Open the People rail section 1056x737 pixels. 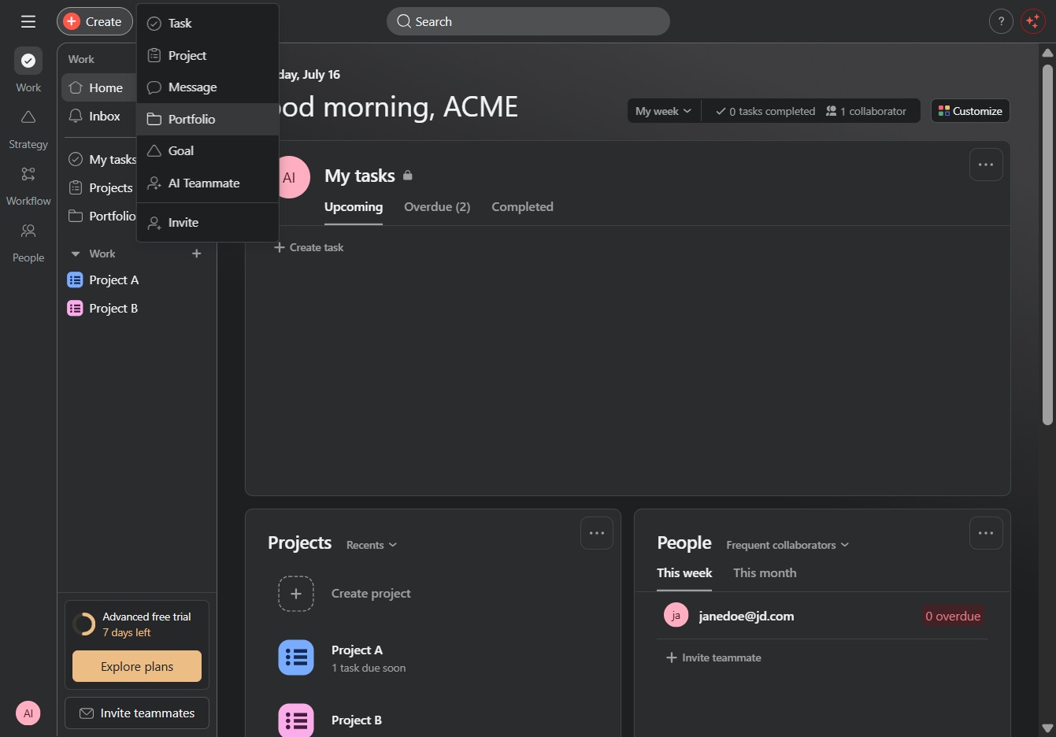pos(28,243)
